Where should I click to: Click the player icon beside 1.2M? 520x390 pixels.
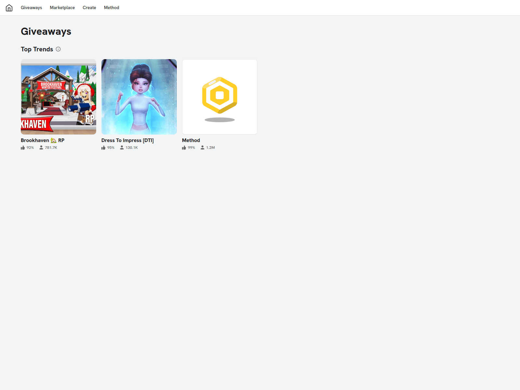click(202, 147)
